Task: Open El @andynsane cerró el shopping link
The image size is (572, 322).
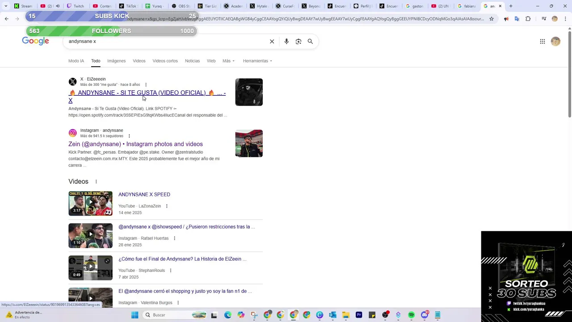Action: pos(185,291)
